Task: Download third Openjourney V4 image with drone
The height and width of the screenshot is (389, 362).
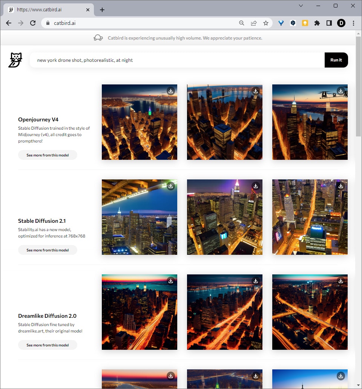Action: point(341,91)
